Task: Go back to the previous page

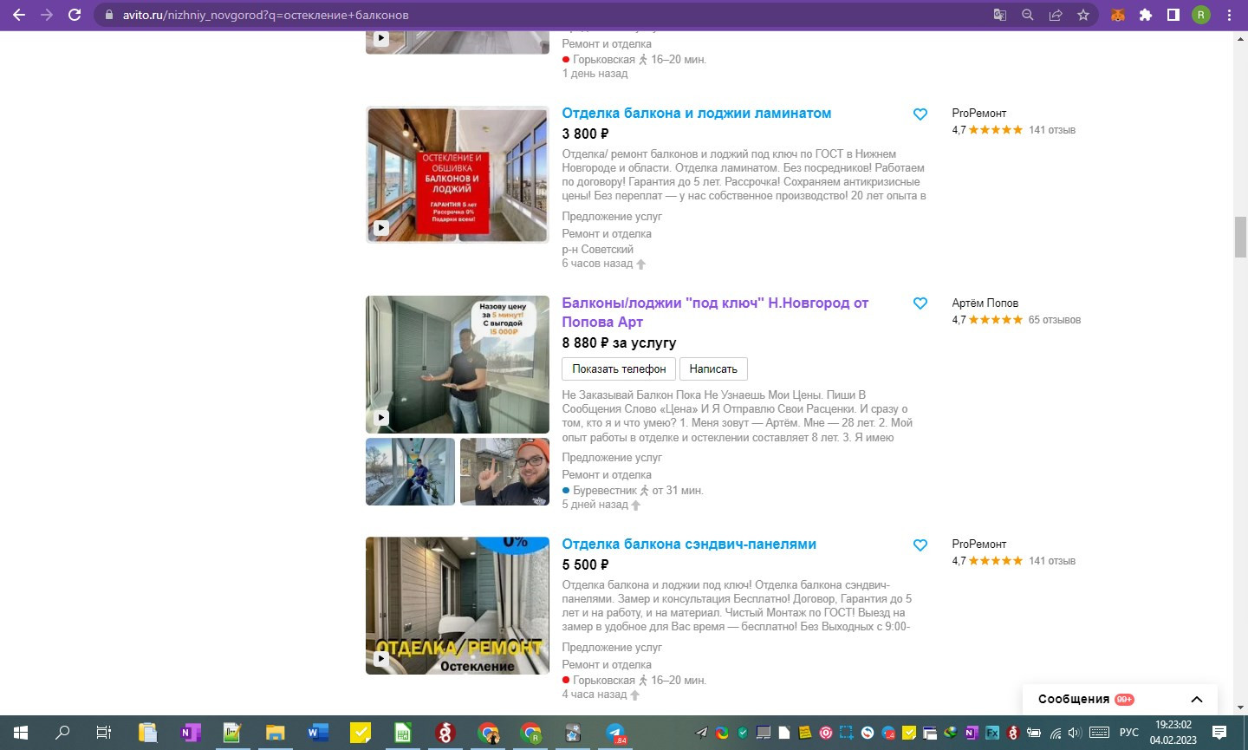Action: coord(19,15)
